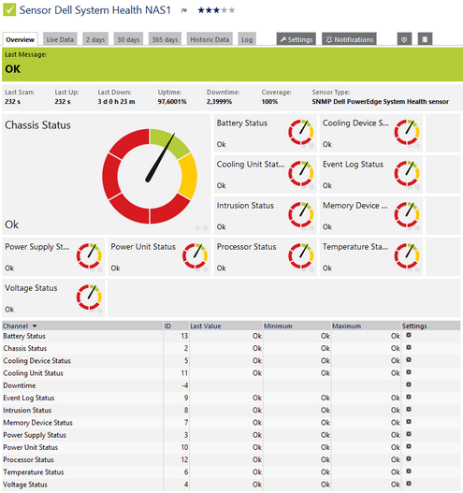
Task: Sort the table by the Maximum column
Action: (346, 326)
